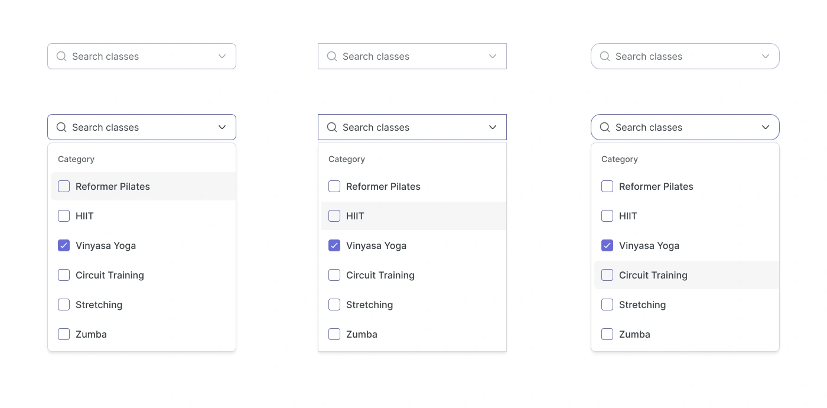Viewport: 827px width, 408px height.
Task: Expand the collapsed rounded search dropdown via its chevron
Action: click(222, 56)
